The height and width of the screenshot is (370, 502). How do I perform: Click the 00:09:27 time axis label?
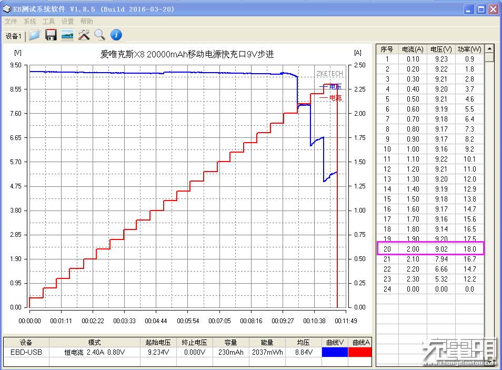pos(283,321)
